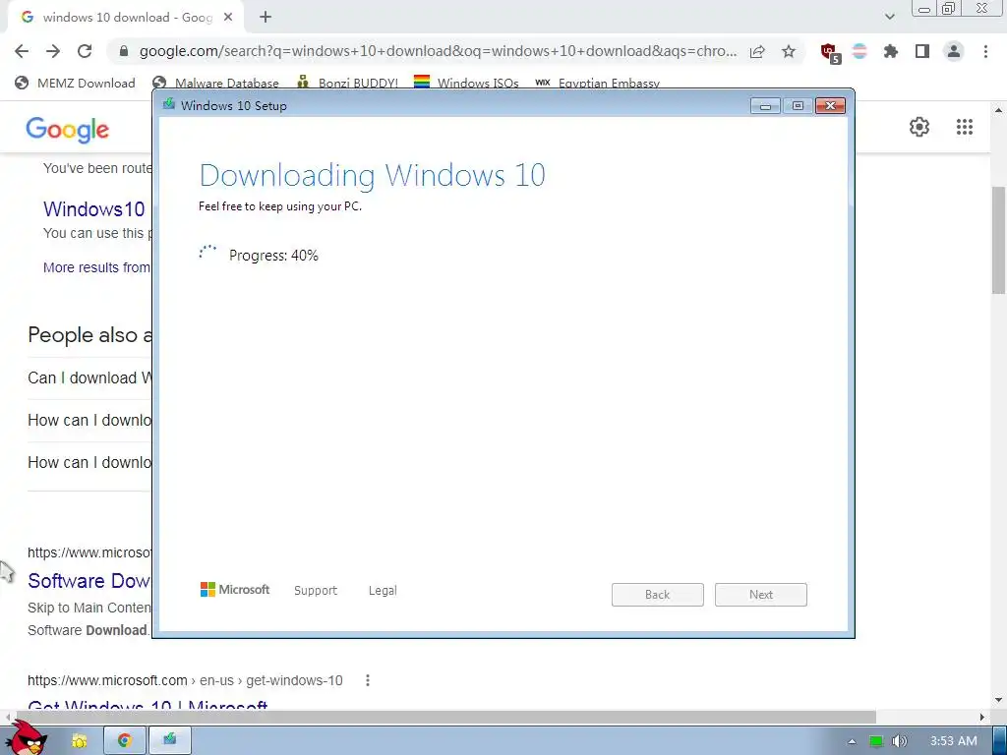Open uBlock Origin extension icon
1007x755 pixels.
(830, 52)
